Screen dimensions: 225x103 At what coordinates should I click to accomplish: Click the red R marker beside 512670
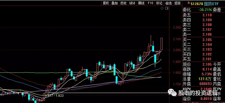tap(188, 3)
